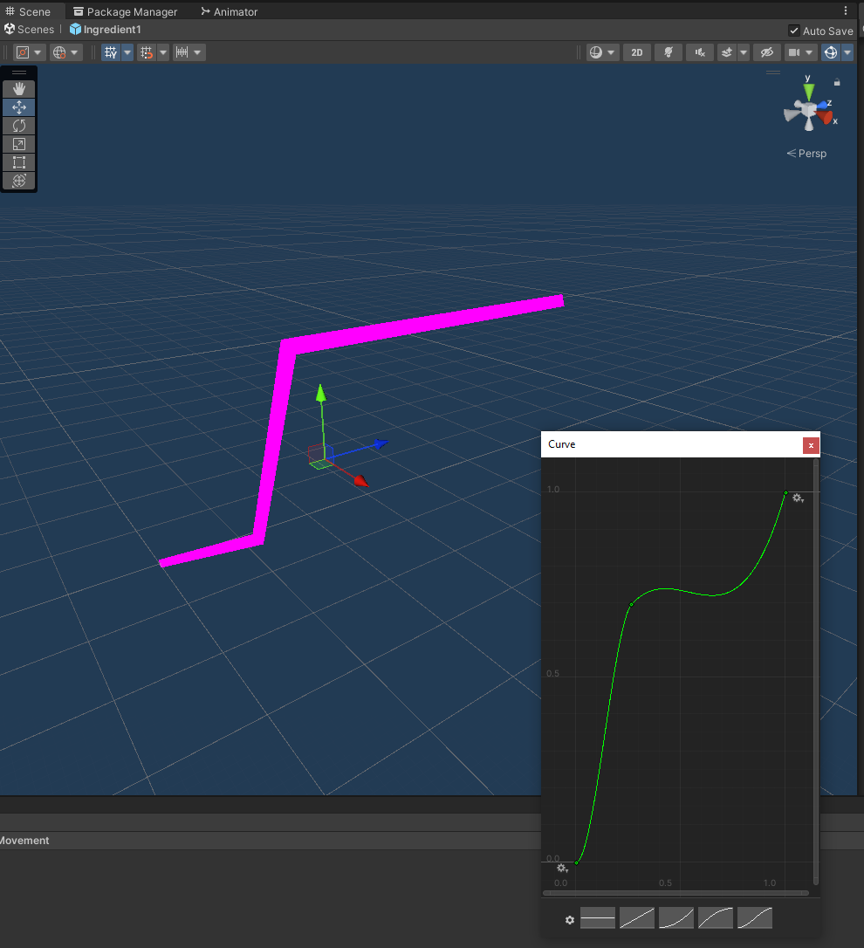
Task: Select the Scale tool
Action: tap(18, 144)
